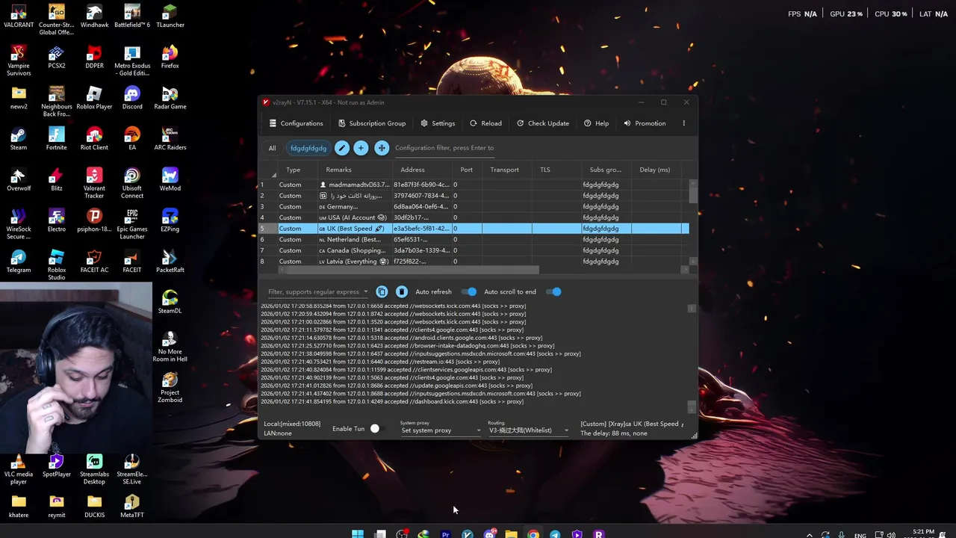Screen dimensions: 956x538
Task: Toggle the Auto refresh switch
Action: tap(469, 291)
